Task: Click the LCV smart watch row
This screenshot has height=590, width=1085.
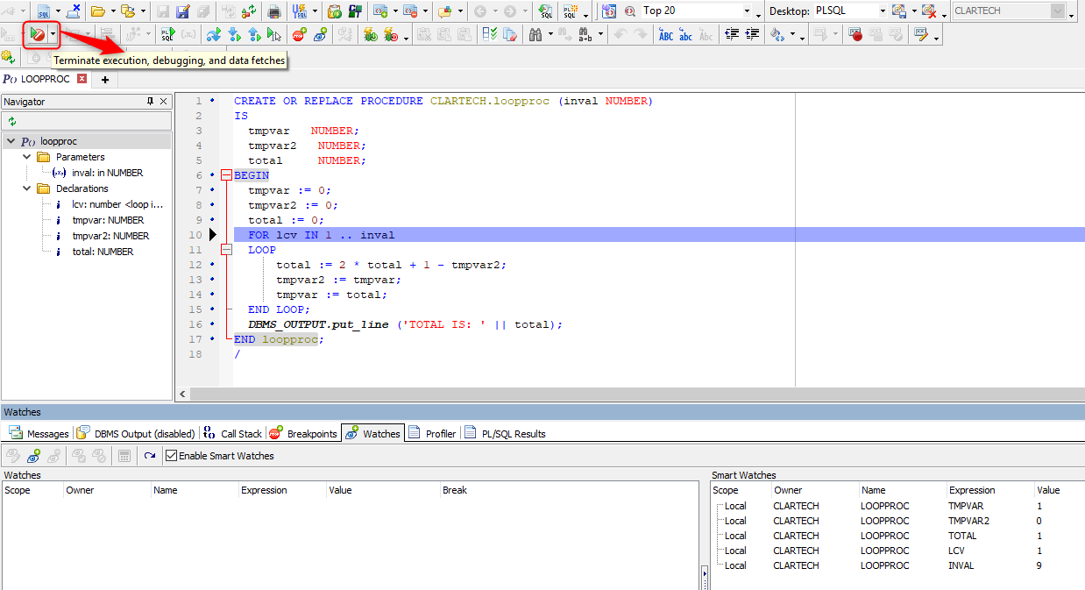Action: coord(897,551)
